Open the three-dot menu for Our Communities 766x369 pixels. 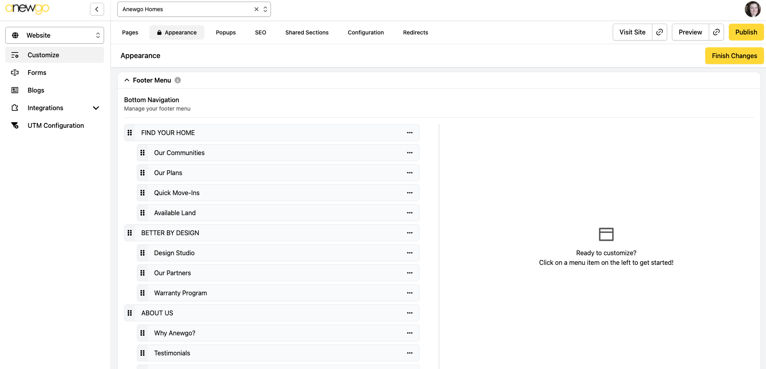point(409,153)
